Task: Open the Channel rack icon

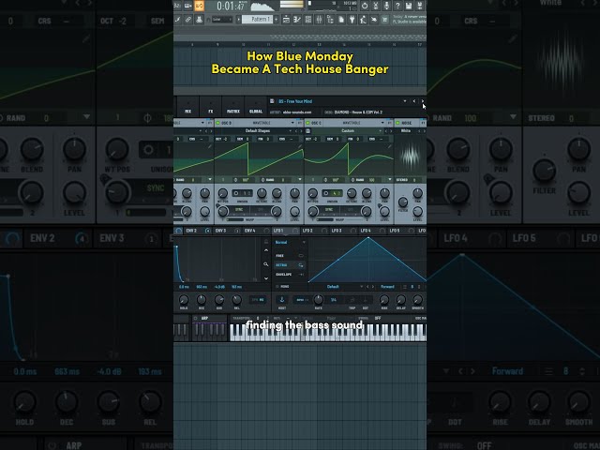Action: pyautogui.click(x=308, y=20)
